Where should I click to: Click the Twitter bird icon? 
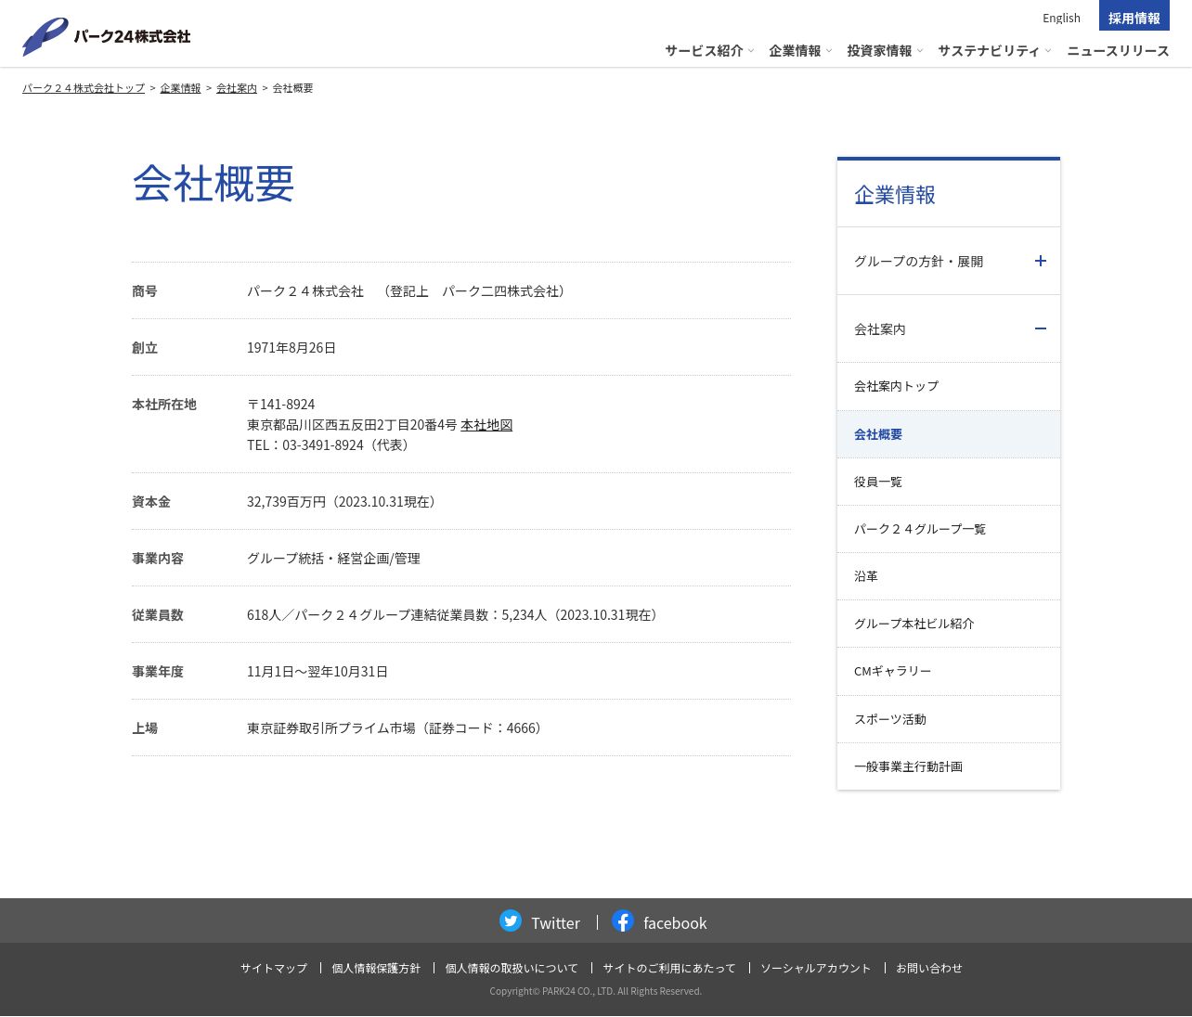tap(511, 920)
